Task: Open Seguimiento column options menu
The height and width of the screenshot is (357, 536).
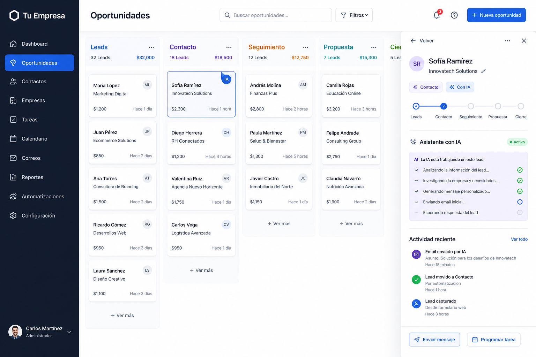Action: point(306,47)
